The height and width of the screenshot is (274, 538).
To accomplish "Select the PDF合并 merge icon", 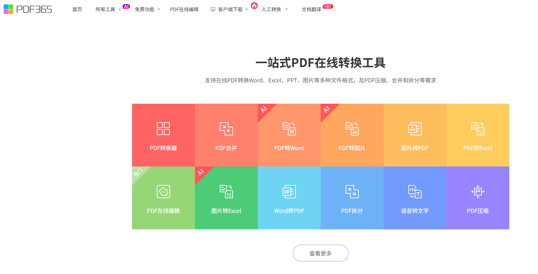I will tap(226, 128).
